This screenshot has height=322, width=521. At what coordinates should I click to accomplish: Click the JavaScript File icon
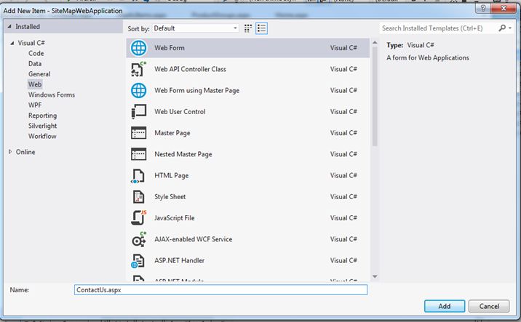[138, 218]
